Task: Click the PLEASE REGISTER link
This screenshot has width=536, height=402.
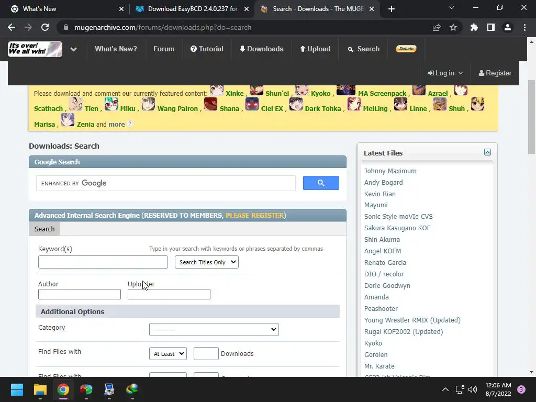Action: [x=255, y=215]
